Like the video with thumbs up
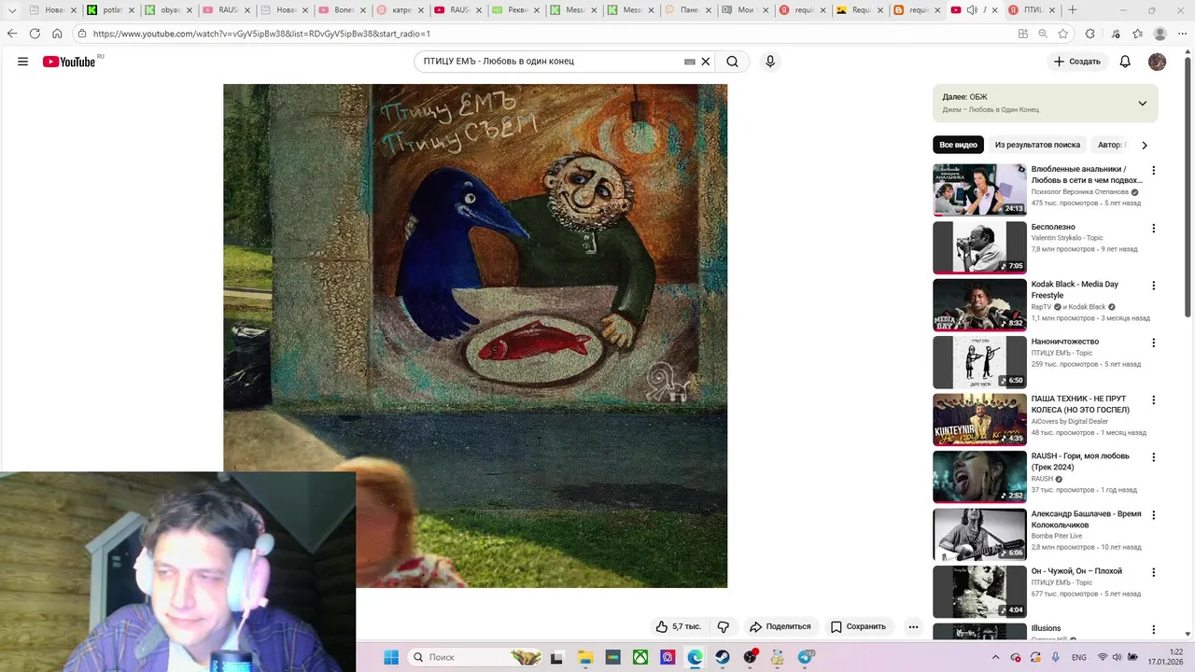1195x672 pixels. pos(679,626)
